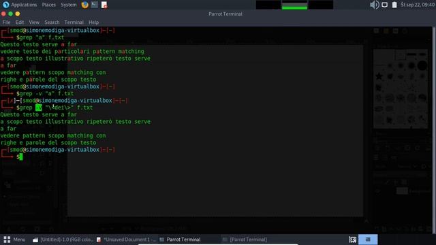Image resolution: width=436 pixels, height=245 pixels.
Task: Open the terminal File menu
Action: click(x=6, y=22)
